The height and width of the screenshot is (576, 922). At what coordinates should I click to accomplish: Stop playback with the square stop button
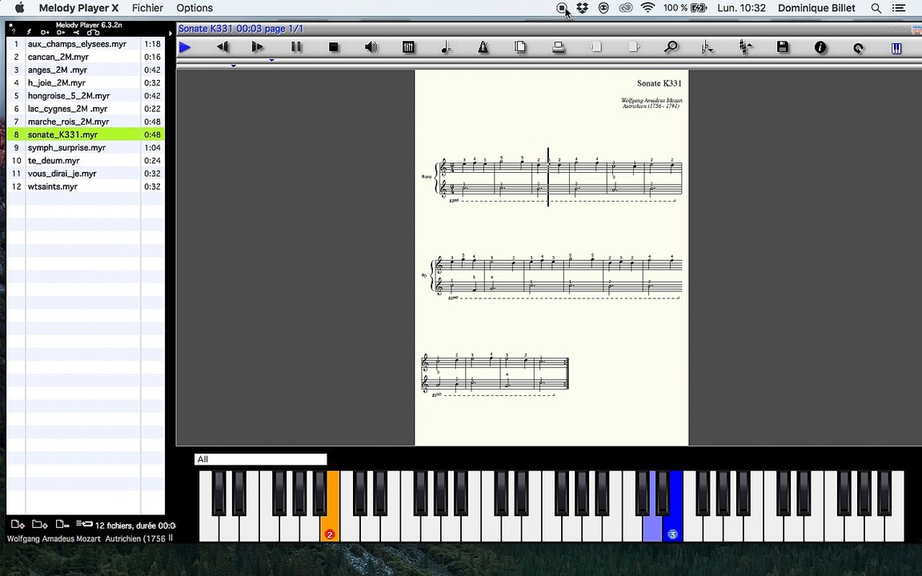(334, 47)
